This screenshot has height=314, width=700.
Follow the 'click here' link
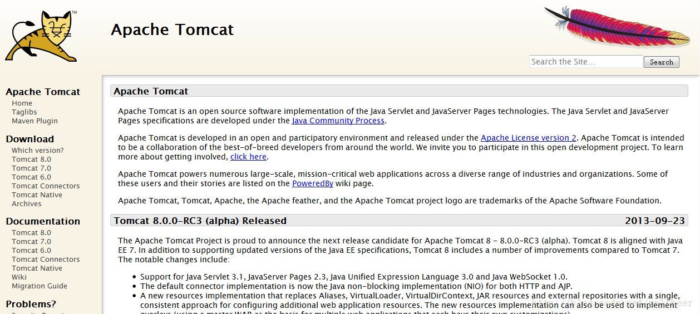pos(248,157)
